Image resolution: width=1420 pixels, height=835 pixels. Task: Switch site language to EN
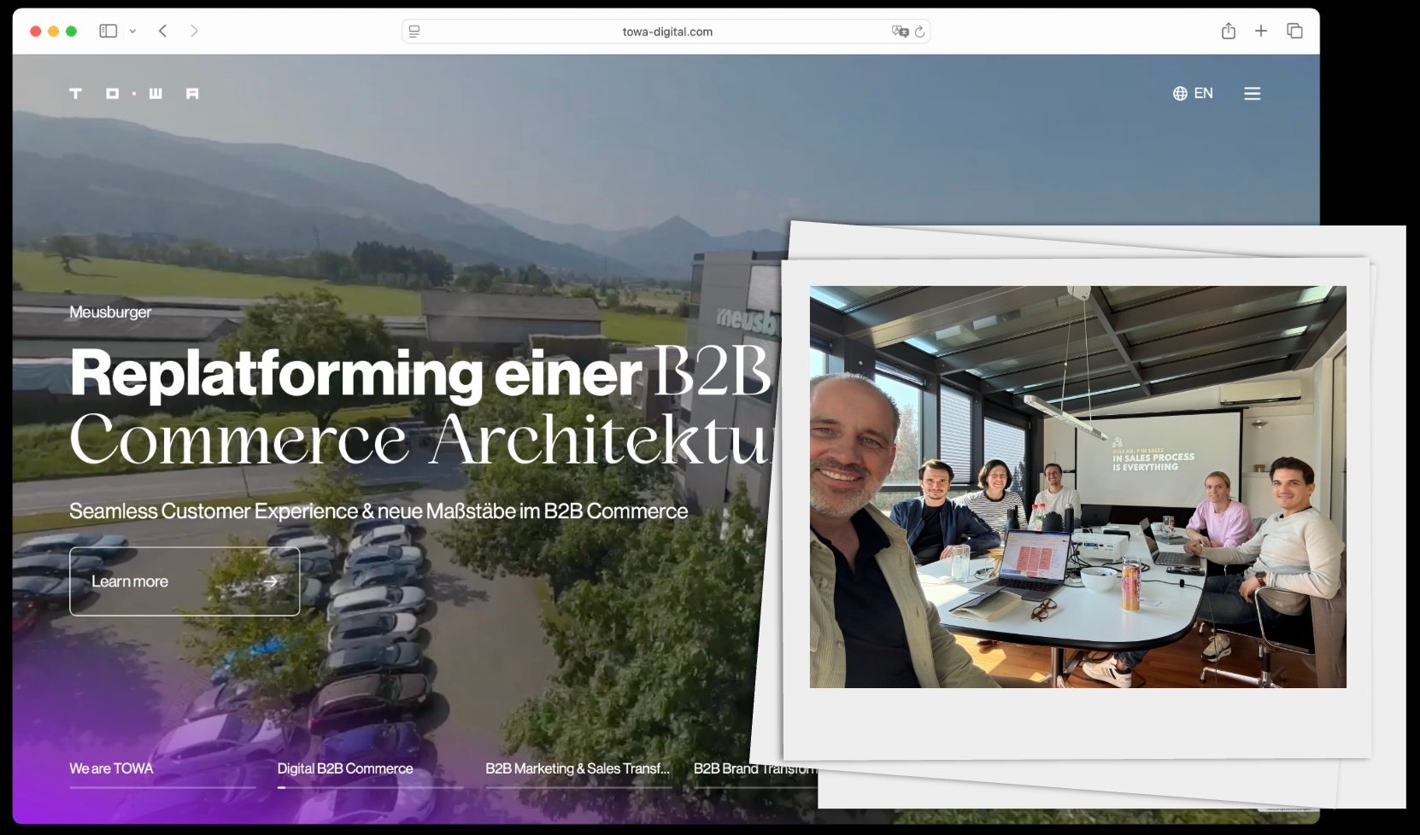click(x=1193, y=93)
